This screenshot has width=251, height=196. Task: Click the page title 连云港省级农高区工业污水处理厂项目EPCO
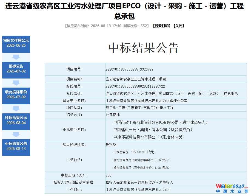coord(124,11)
